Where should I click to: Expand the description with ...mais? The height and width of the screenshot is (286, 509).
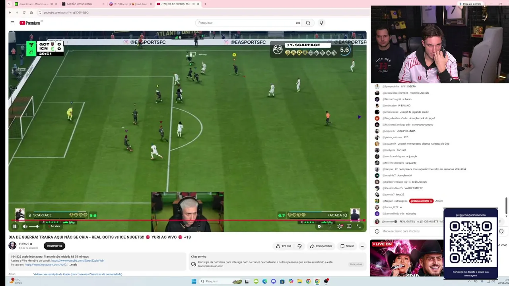73,265
